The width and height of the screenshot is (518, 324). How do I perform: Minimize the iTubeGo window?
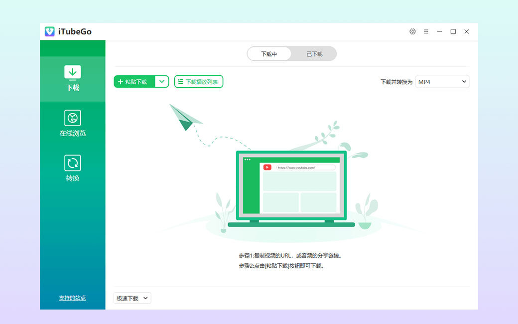tap(439, 31)
